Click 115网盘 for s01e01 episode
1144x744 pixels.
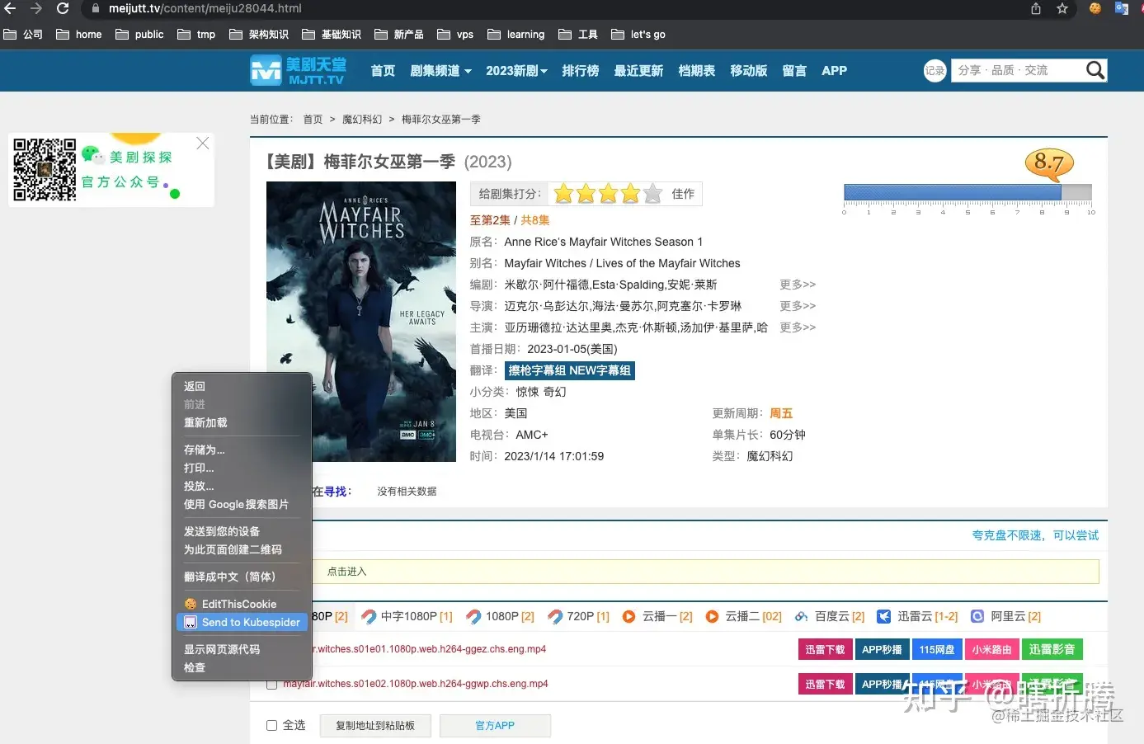(x=937, y=649)
